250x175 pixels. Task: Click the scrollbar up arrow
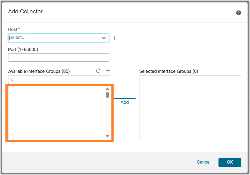(x=107, y=89)
